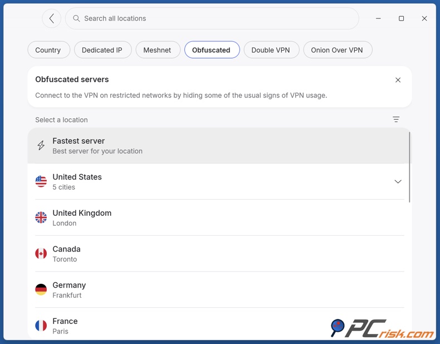Click the France flag icon
This screenshot has height=344, width=440.
pos(41,326)
